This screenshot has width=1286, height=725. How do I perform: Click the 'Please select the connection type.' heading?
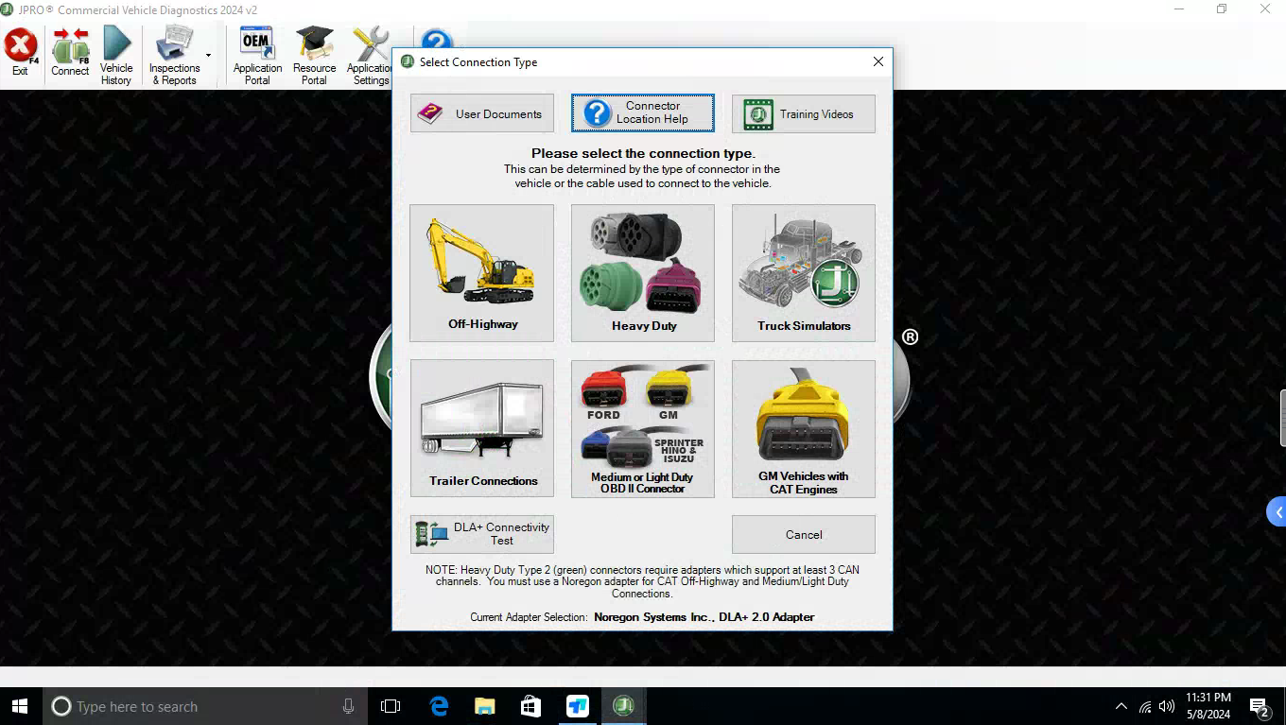[x=643, y=153]
